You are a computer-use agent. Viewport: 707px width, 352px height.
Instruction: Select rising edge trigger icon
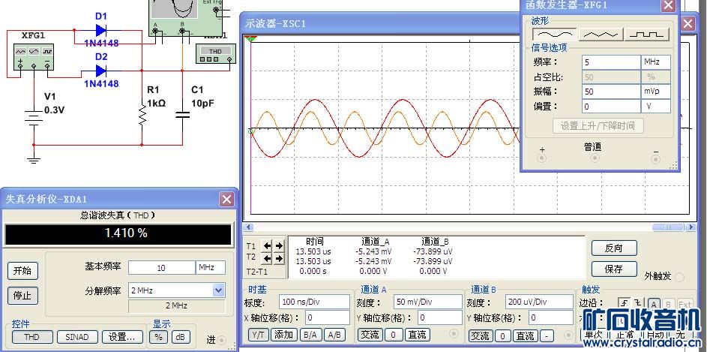(x=625, y=304)
